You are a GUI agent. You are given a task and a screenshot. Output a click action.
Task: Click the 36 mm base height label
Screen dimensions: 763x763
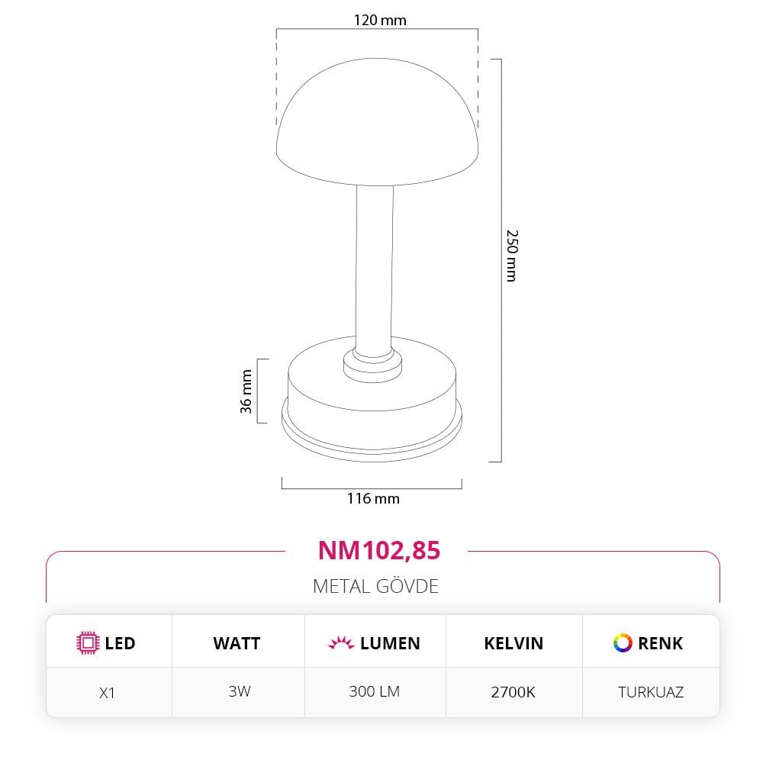(246, 391)
